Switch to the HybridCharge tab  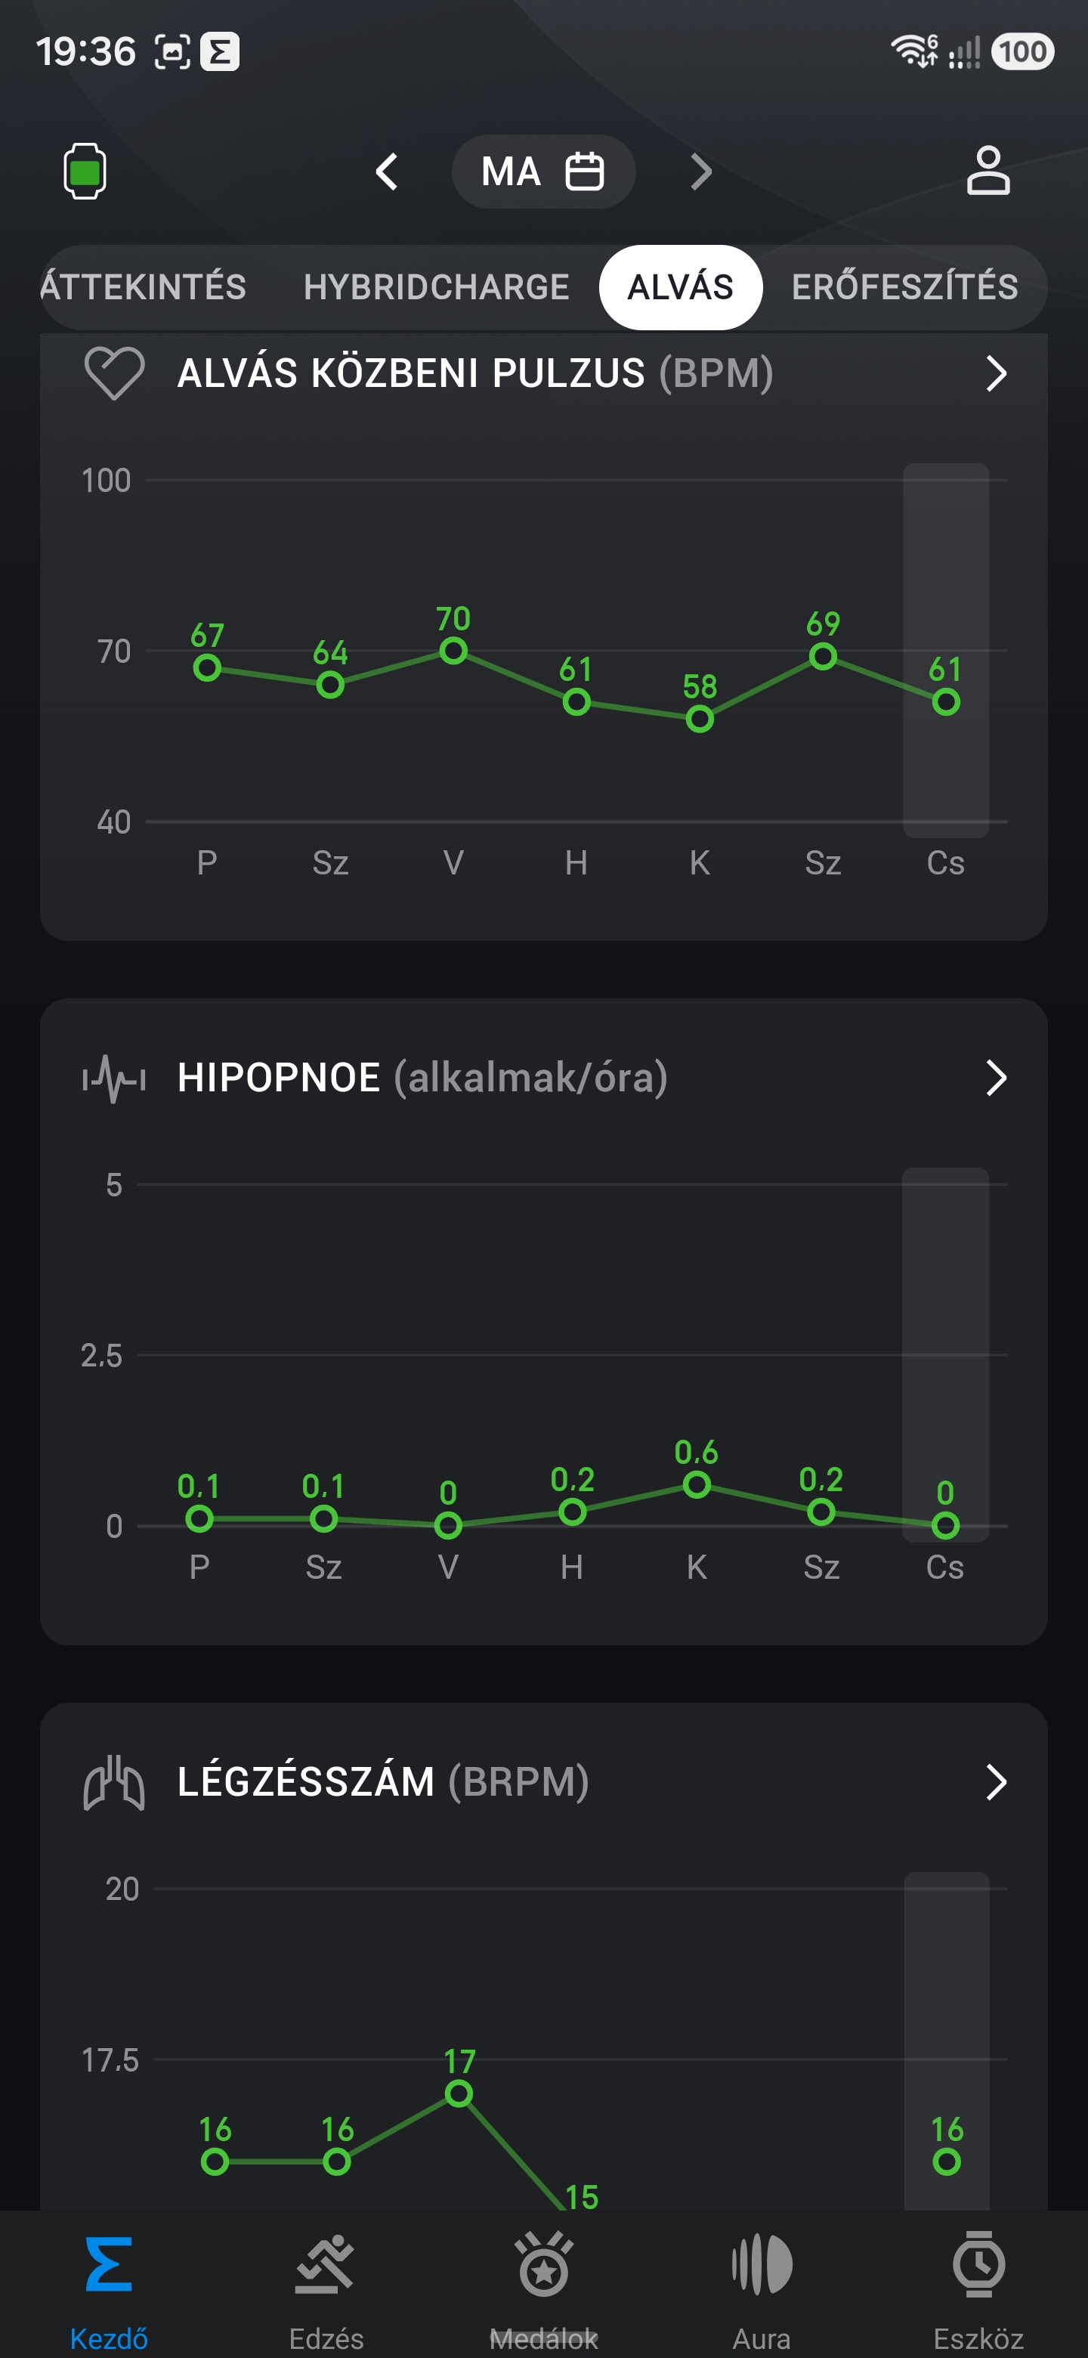click(x=437, y=287)
